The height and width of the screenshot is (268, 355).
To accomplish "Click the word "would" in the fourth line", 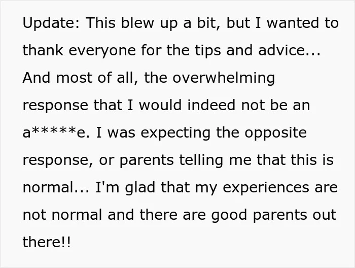I will click(x=160, y=106).
